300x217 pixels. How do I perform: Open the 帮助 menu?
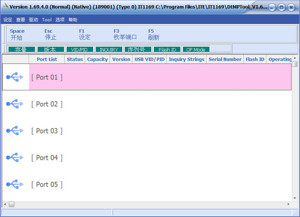tap(73, 20)
